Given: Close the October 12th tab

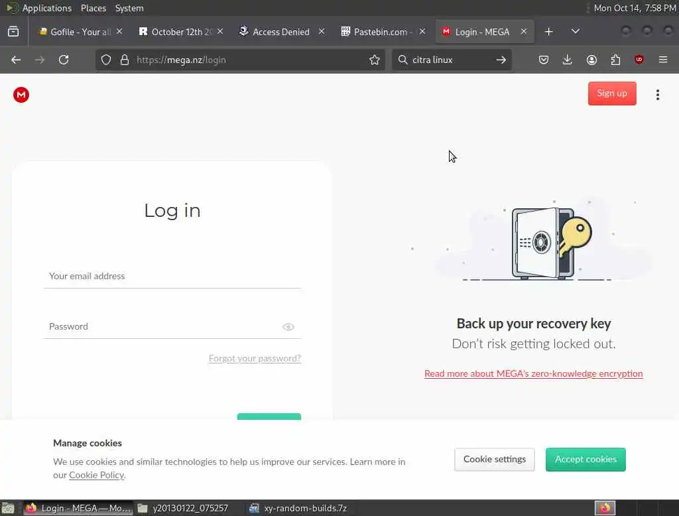Looking at the screenshot, I should [220, 32].
